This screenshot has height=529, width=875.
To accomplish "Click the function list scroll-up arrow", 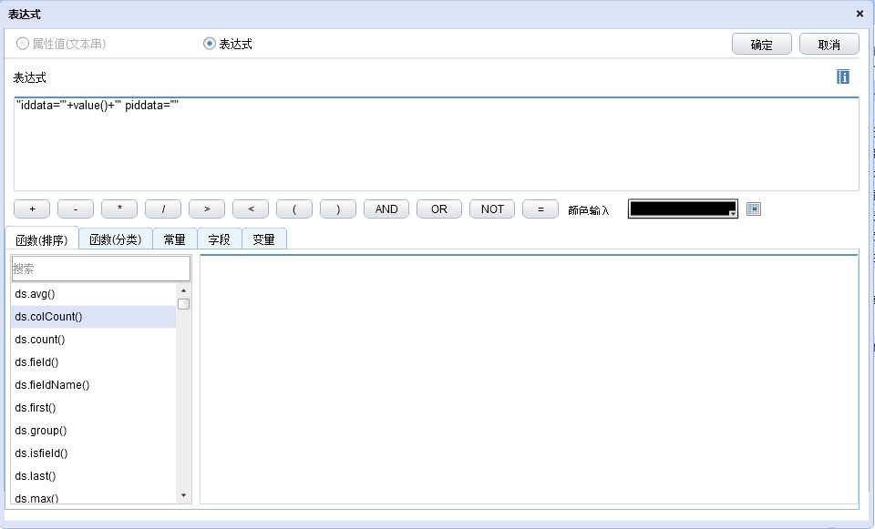I will pos(183,290).
